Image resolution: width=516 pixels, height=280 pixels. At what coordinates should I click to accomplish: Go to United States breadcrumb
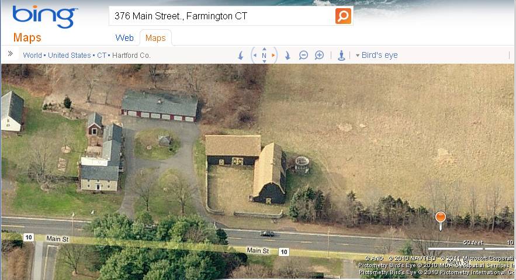click(70, 56)
